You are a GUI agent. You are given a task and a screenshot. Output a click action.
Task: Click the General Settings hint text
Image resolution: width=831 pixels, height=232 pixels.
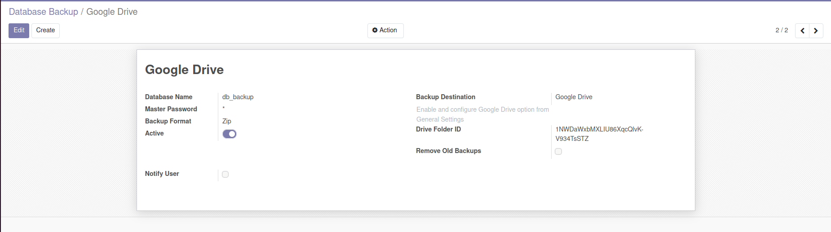click(x=440, y=119)
